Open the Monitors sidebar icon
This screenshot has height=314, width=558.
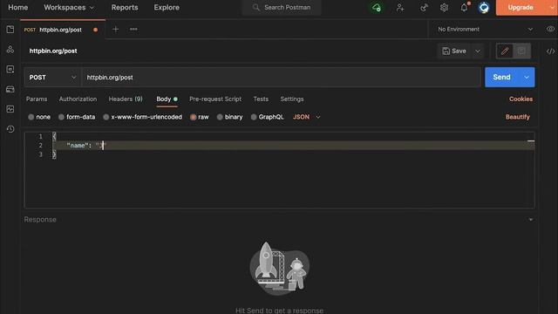(10, 109)
